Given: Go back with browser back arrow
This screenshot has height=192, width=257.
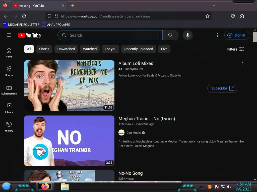Looking at the screenshot, I should 6,16.
